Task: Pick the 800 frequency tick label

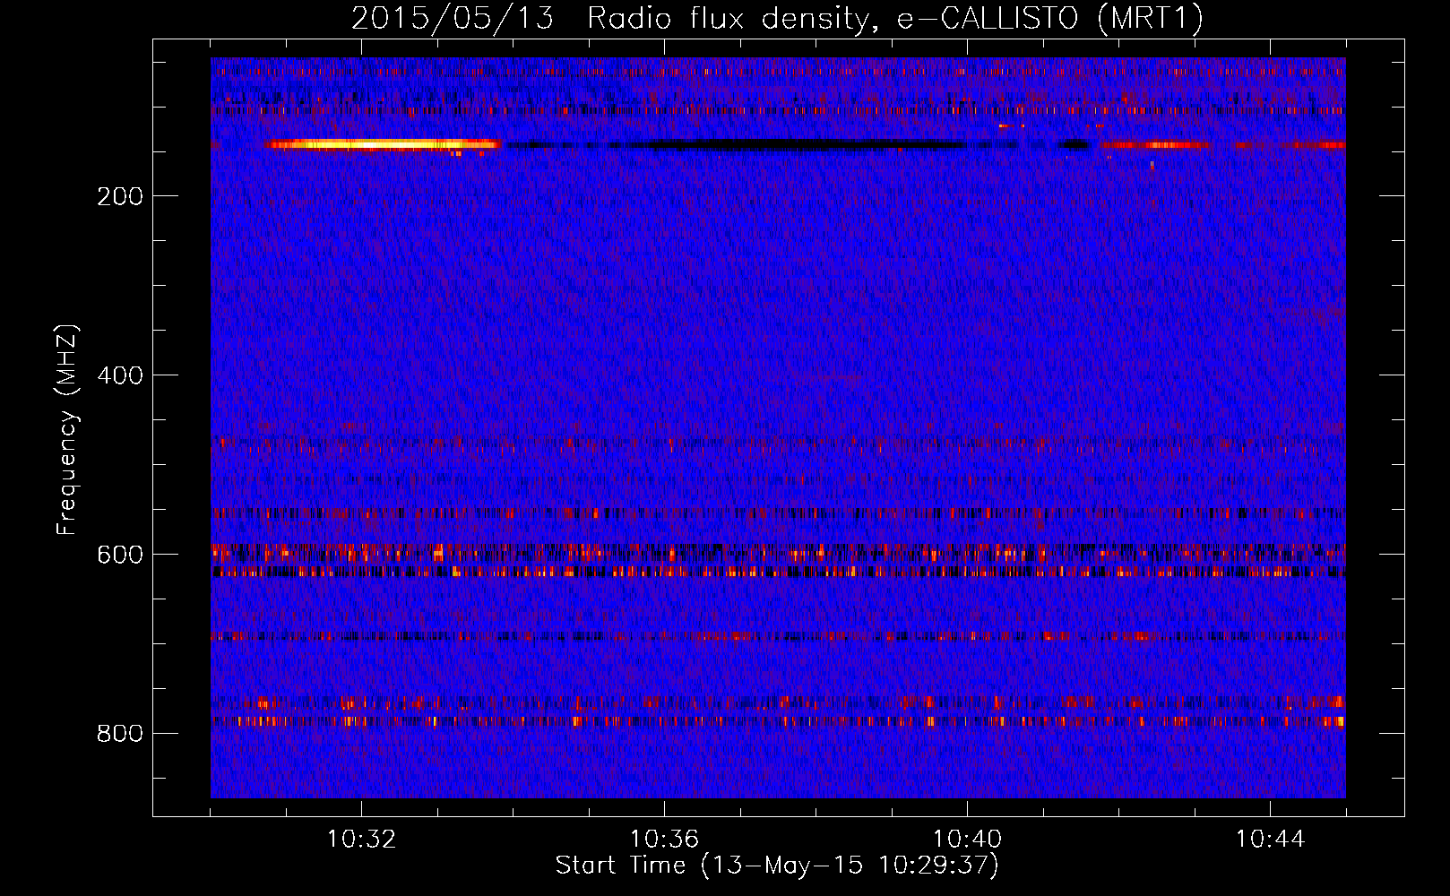Action: point(120,734)
